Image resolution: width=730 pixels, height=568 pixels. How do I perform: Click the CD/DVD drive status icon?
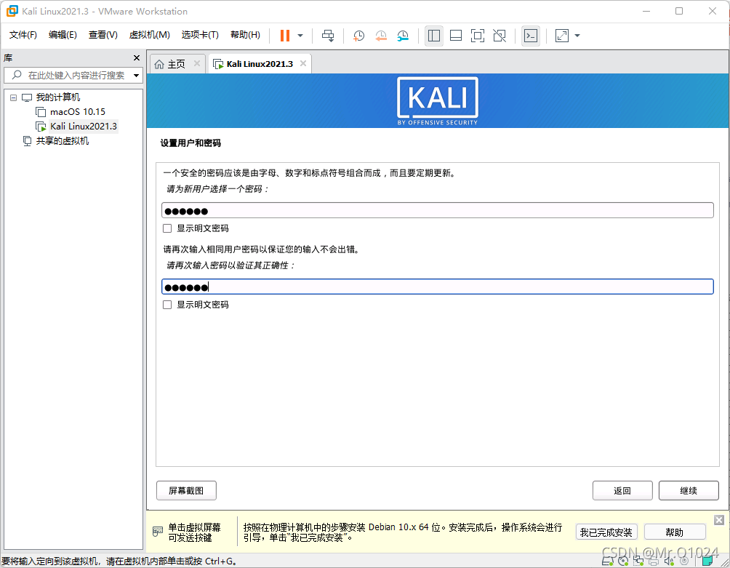click(623, 561)
